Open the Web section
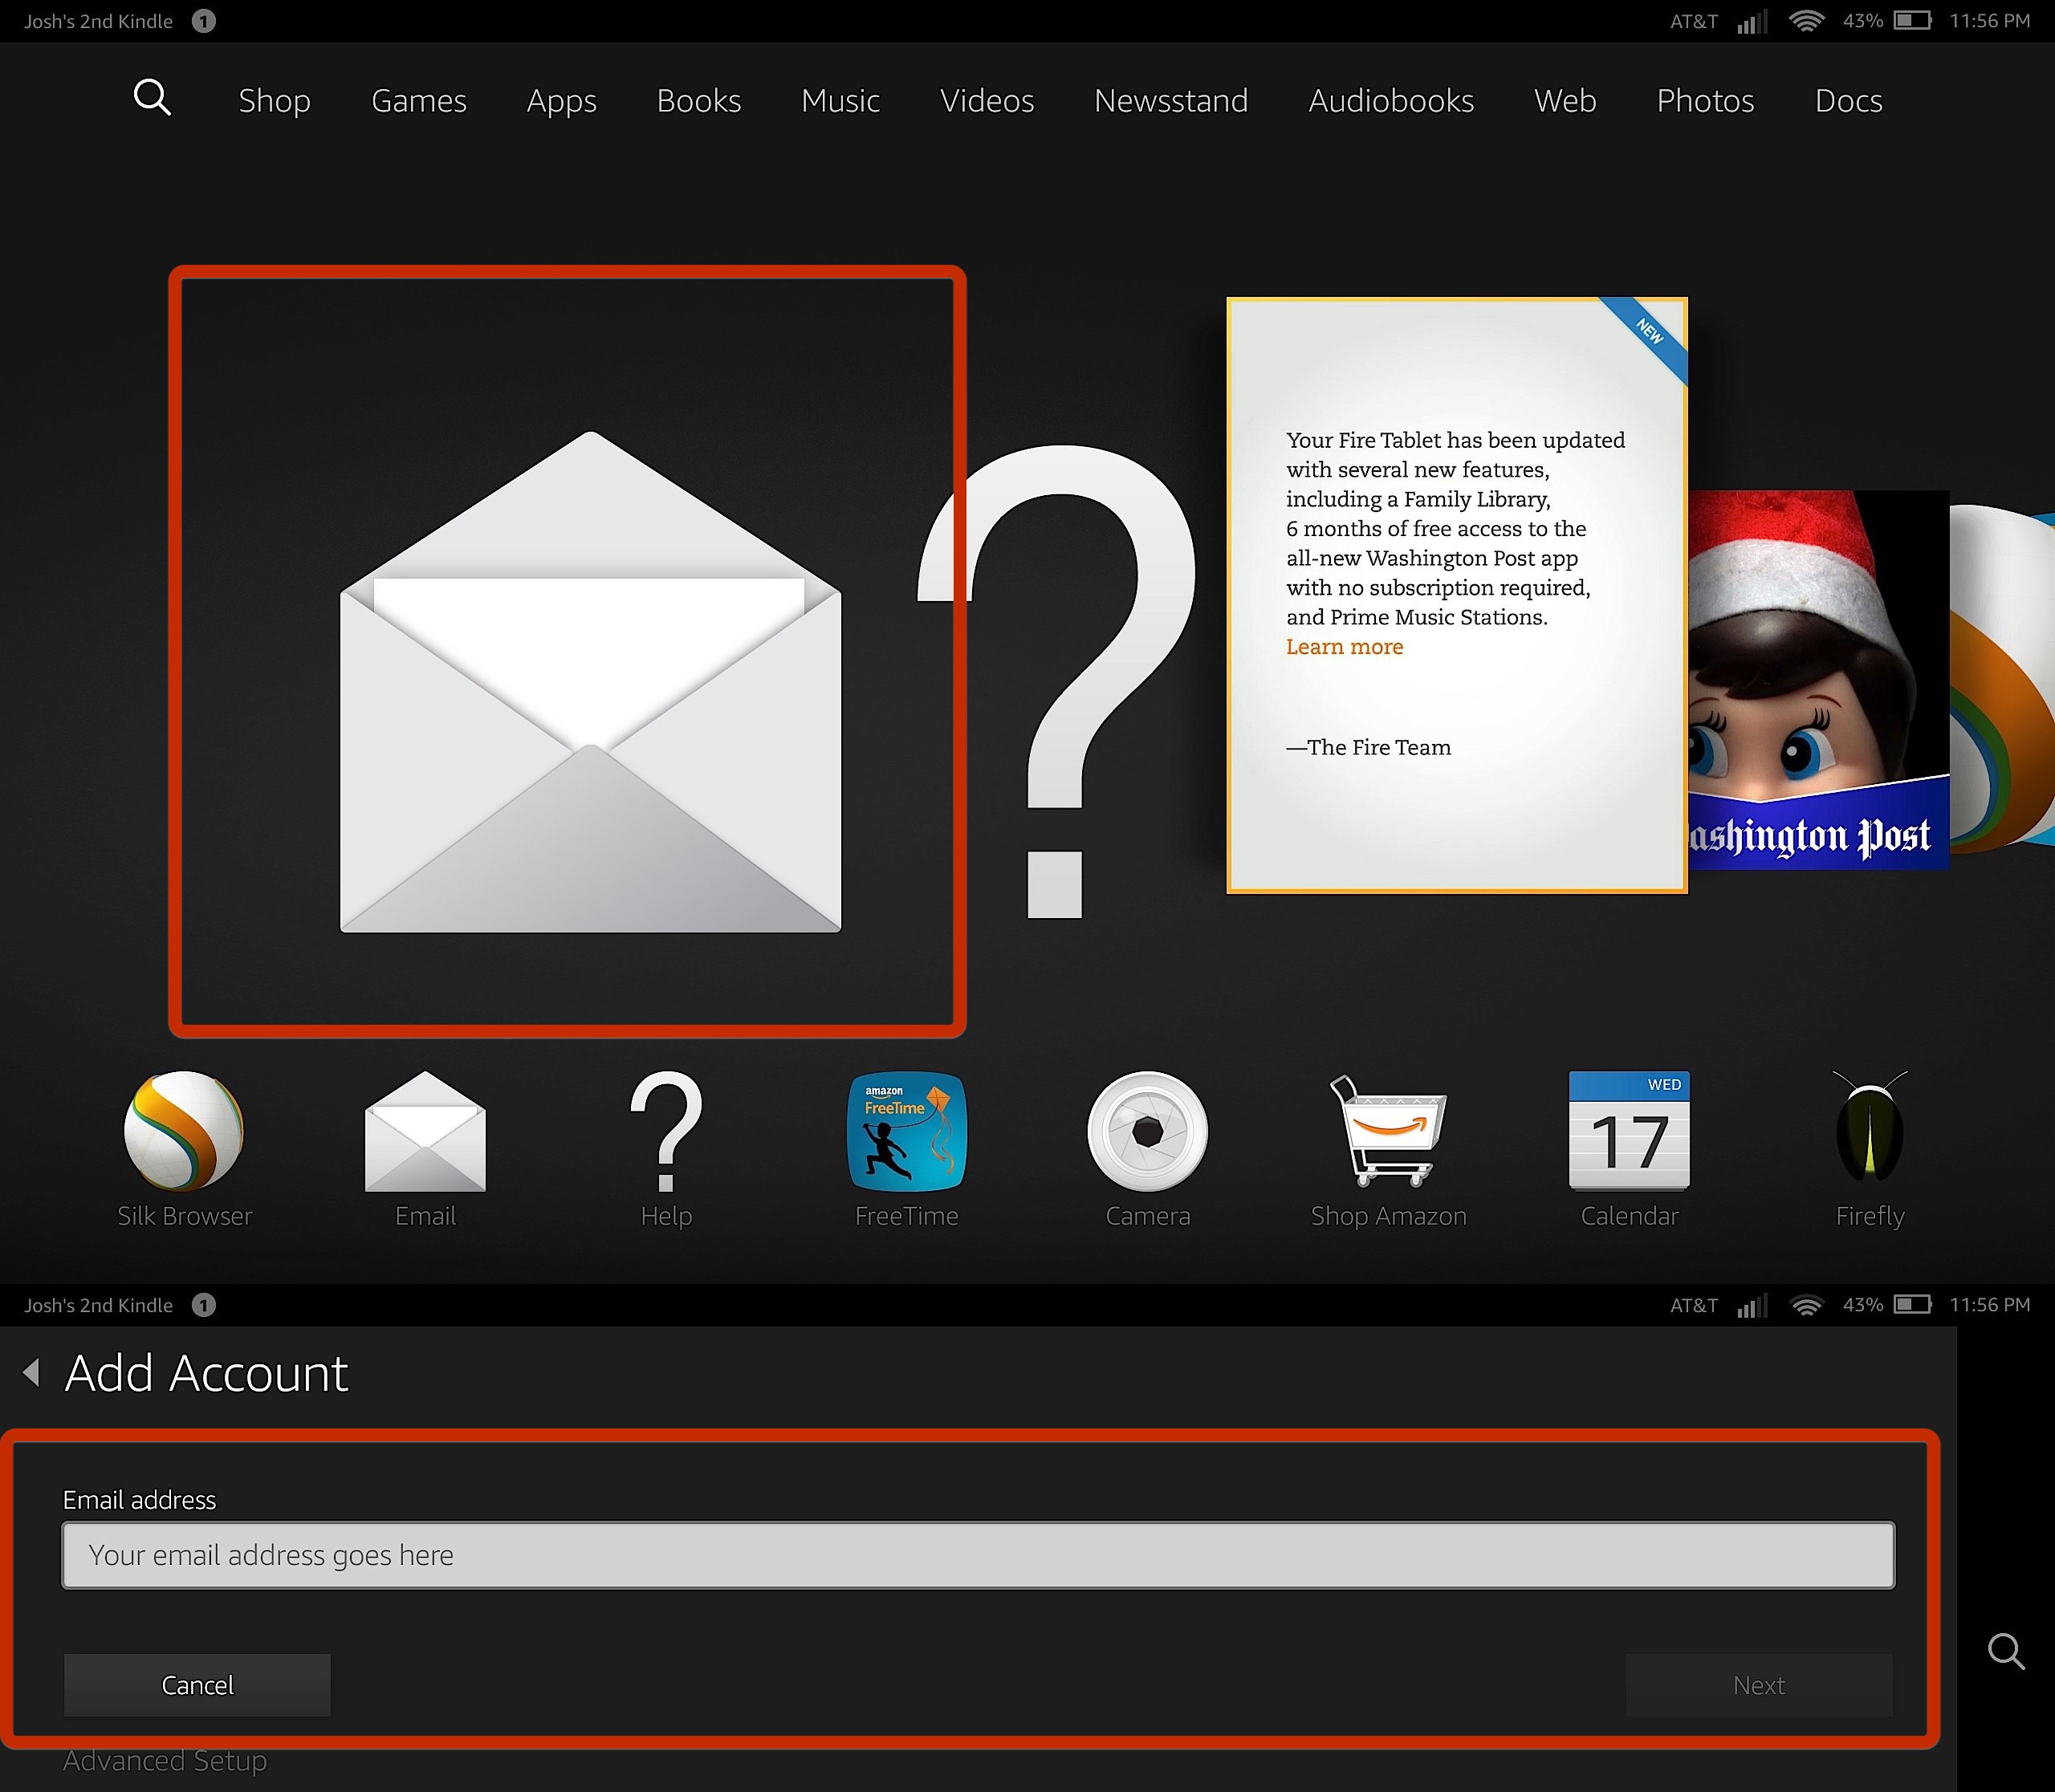Viewport: 2055px width, 1792px height. click(1565, 101)
